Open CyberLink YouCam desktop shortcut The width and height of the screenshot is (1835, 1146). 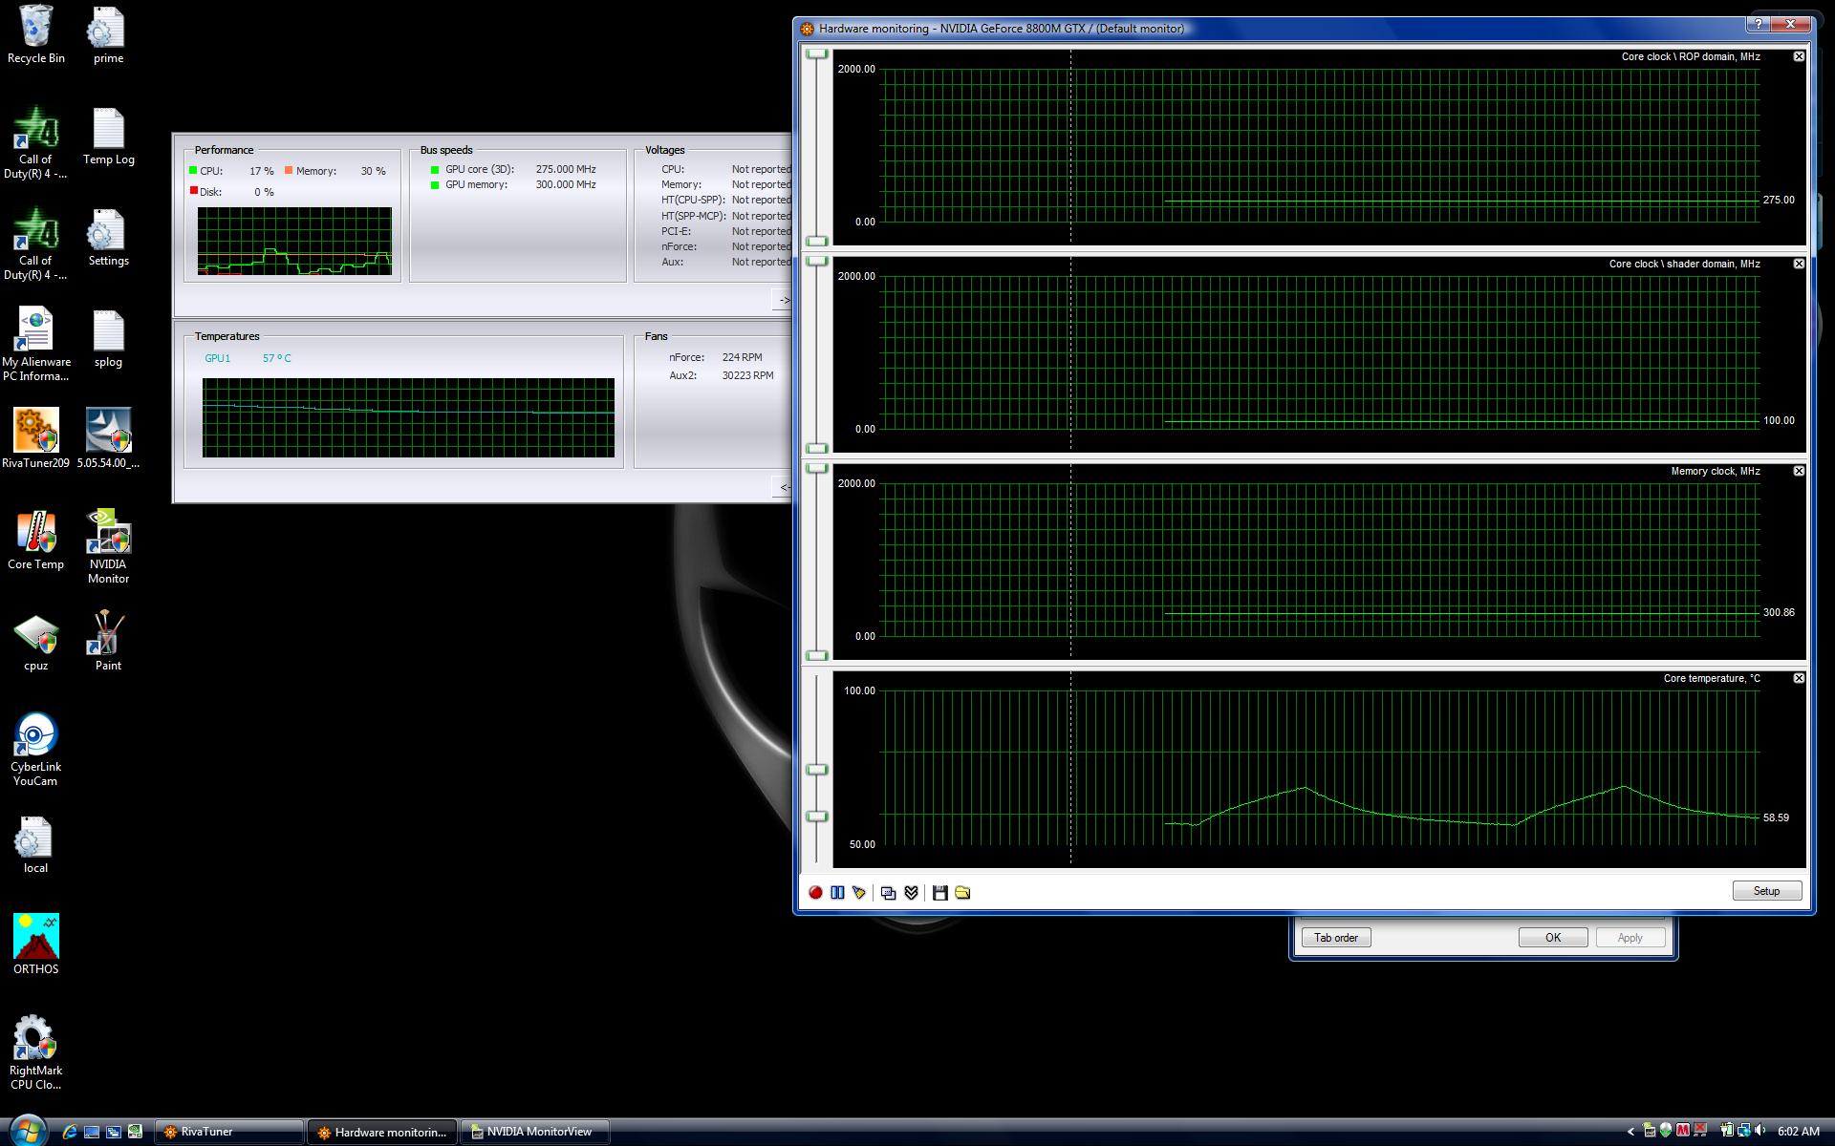[36, 749]
